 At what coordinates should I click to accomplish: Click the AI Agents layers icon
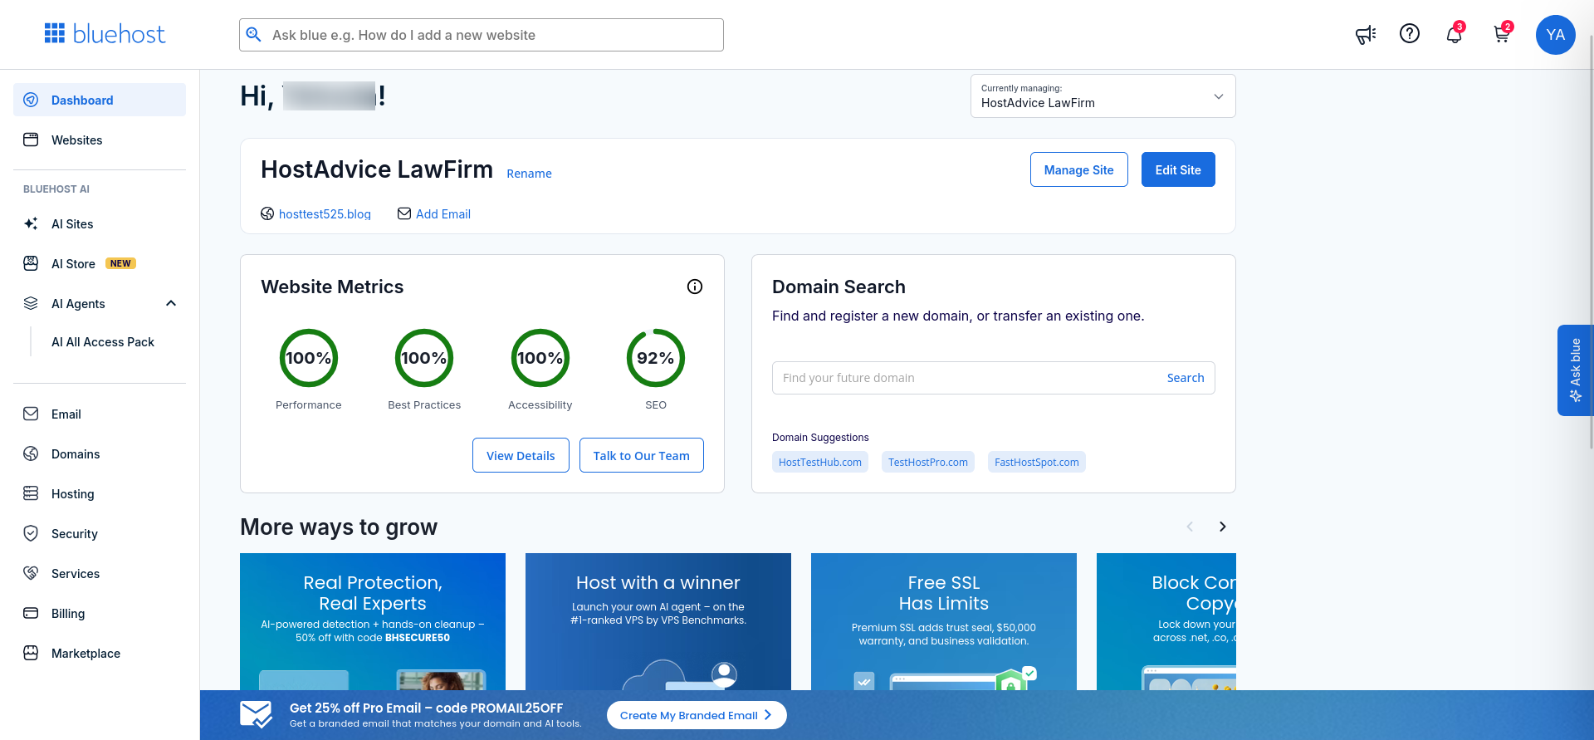click(31, 303)
